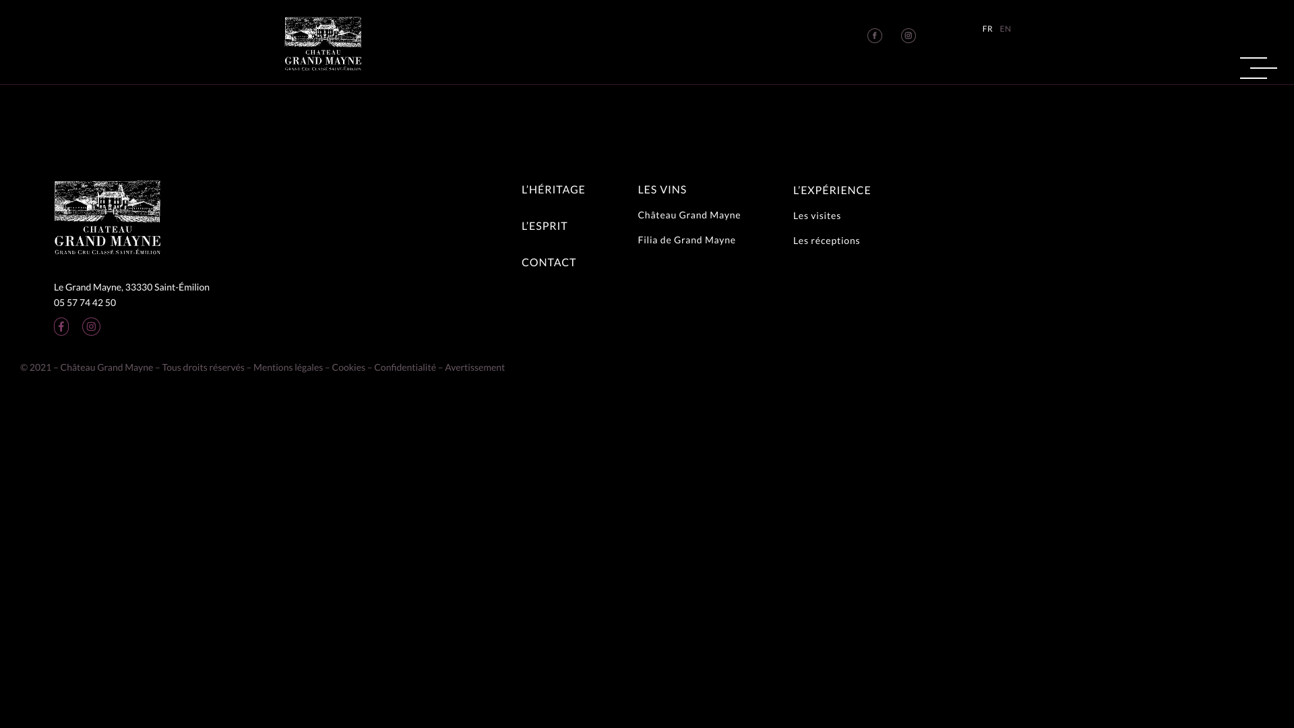Switch language to EN
The image size is (1294, 728).
tap(1006, 29)
